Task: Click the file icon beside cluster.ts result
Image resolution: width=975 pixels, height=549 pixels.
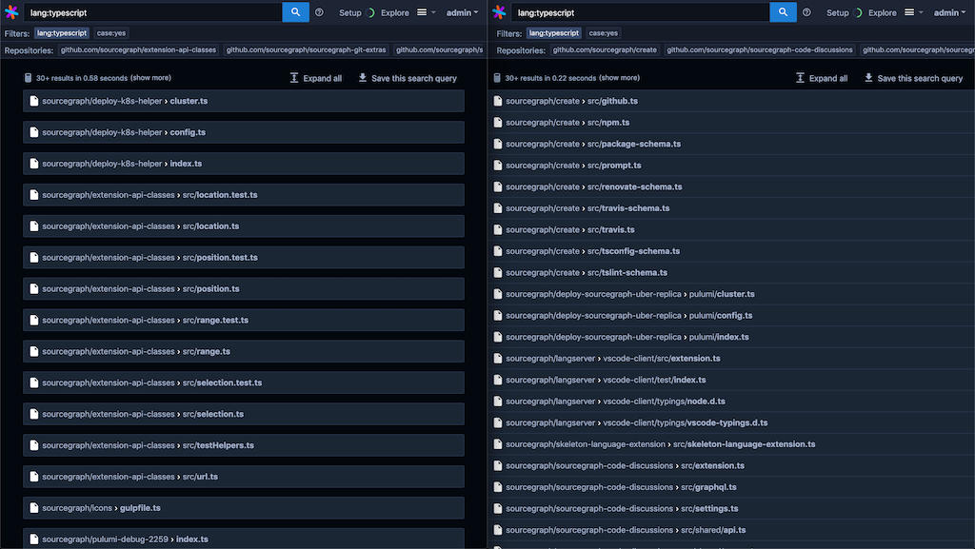Action: [34, 101]
